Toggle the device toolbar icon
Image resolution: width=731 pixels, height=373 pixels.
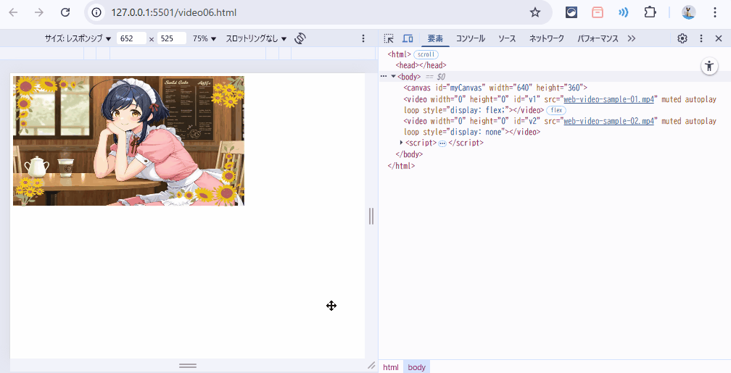point(408,38)
